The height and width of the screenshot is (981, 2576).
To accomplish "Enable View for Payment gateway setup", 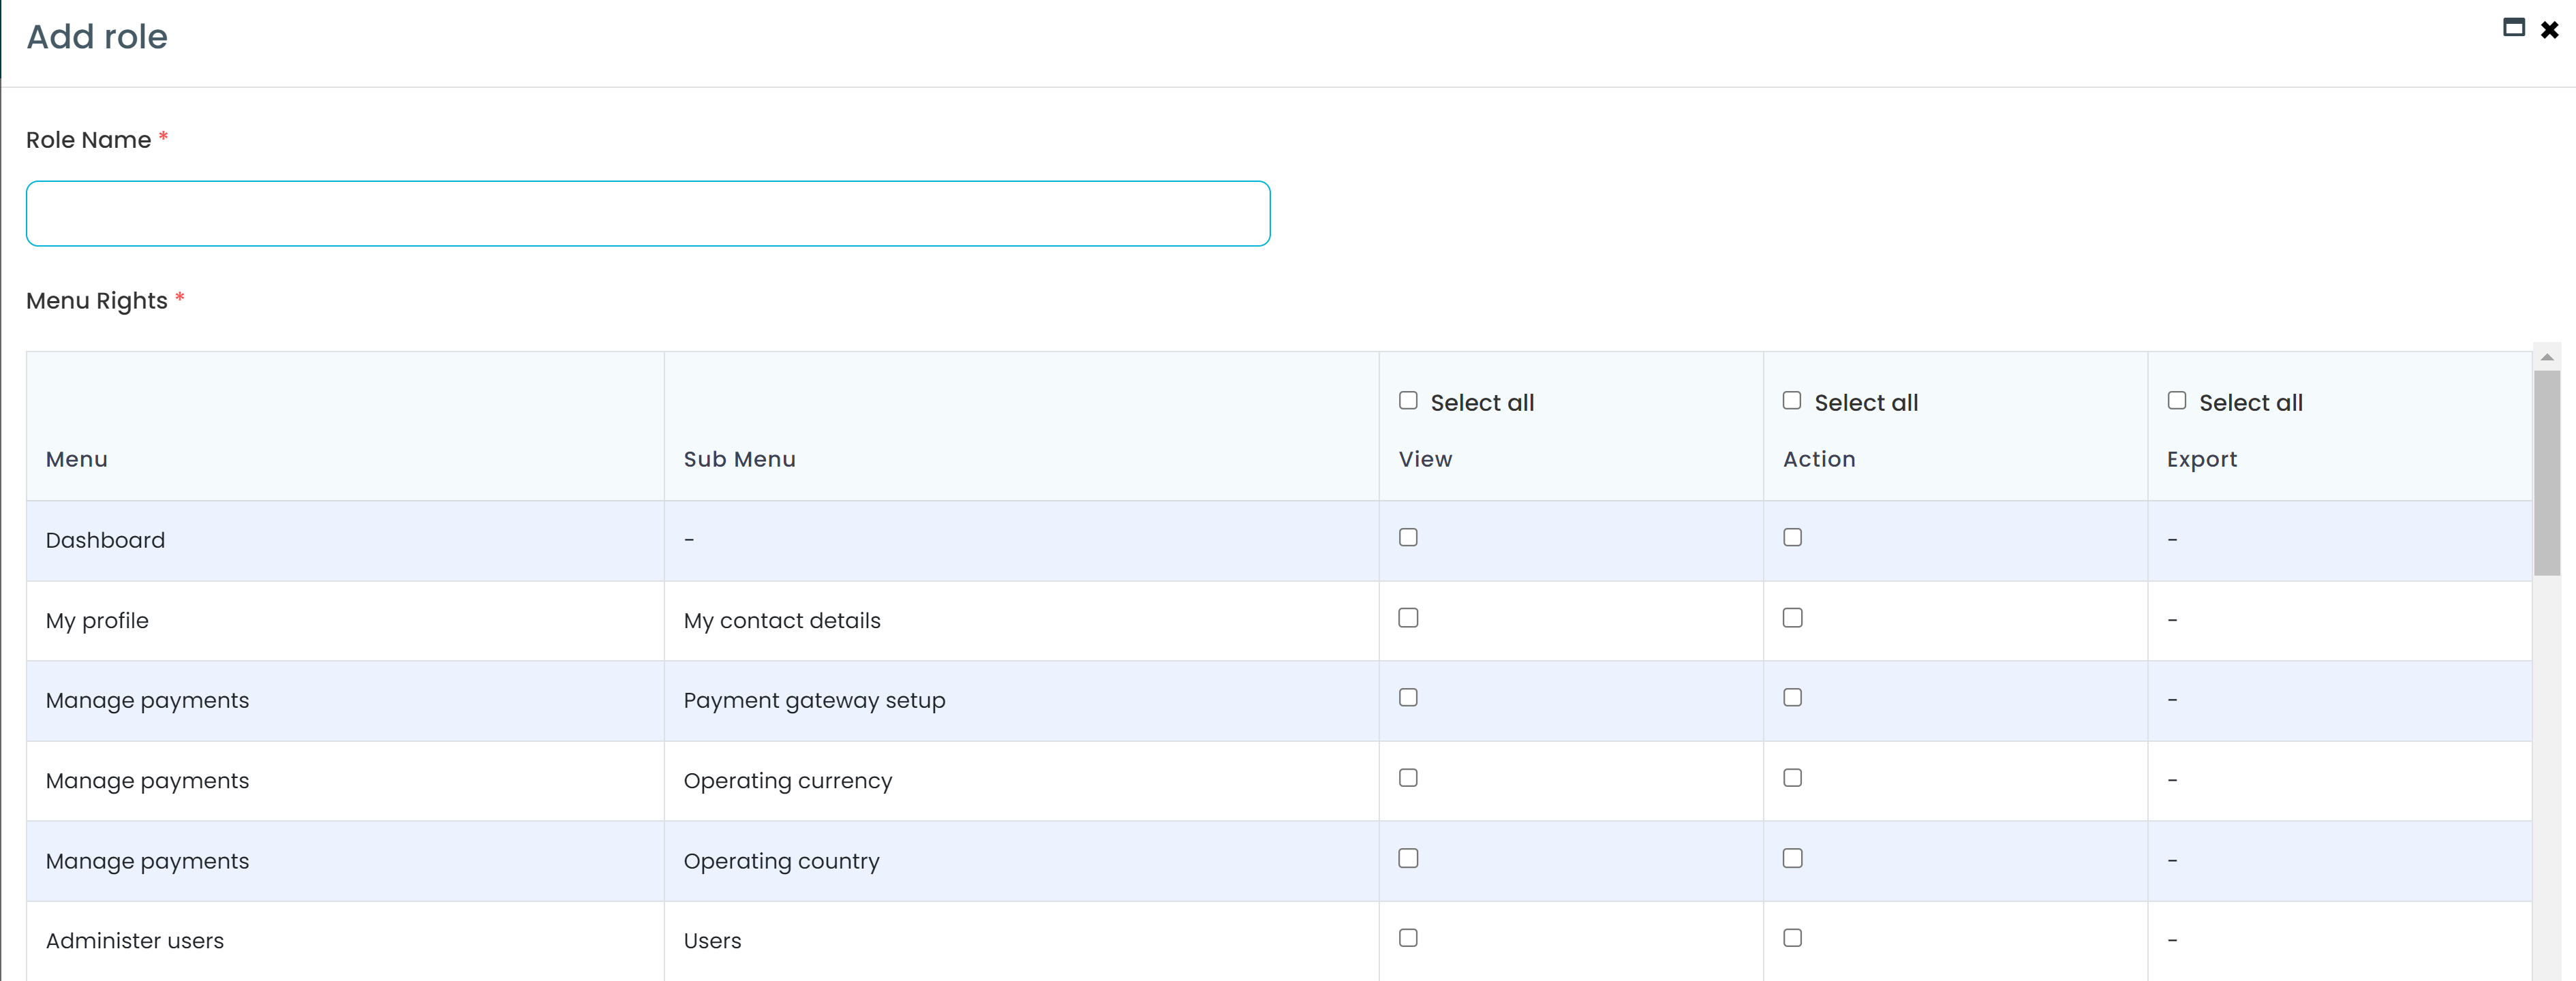I will (x=1408, y=698).
